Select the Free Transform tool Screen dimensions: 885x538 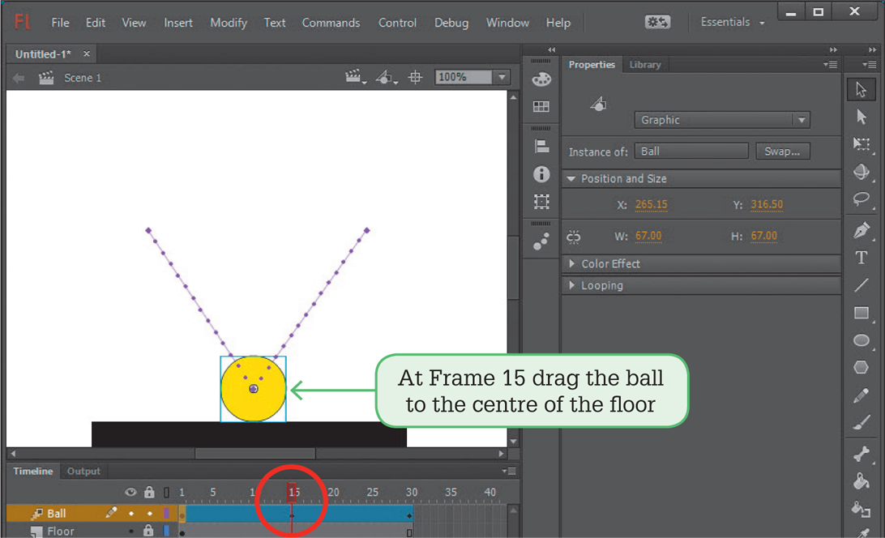coord(861,144)
